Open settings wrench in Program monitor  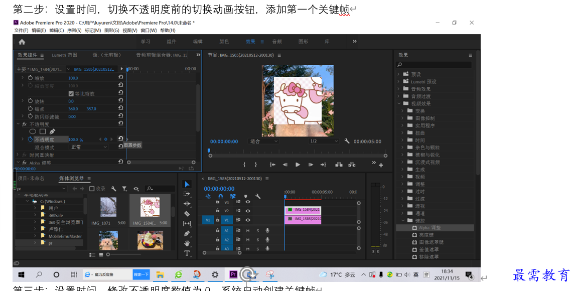pyautogui.click(x=347, y=141)
